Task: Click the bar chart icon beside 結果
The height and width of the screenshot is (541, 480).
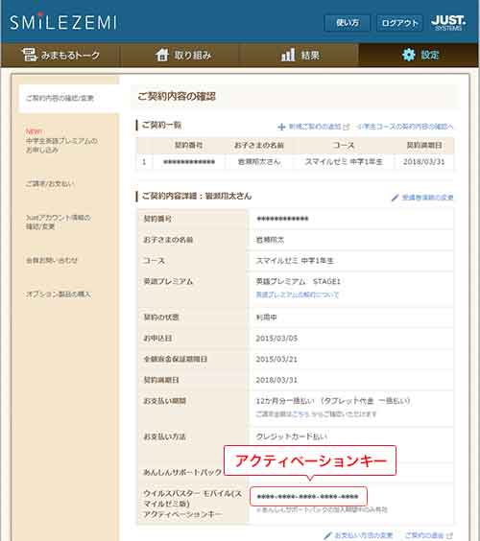Action: coord(288,55)
